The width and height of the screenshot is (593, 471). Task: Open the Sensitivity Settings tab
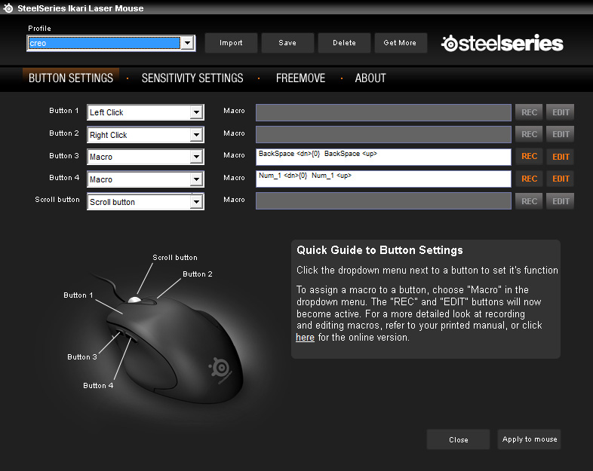point(192,78)
